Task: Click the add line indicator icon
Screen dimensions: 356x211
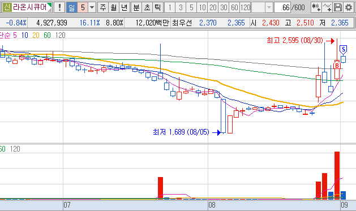Action: click(327, 7)
